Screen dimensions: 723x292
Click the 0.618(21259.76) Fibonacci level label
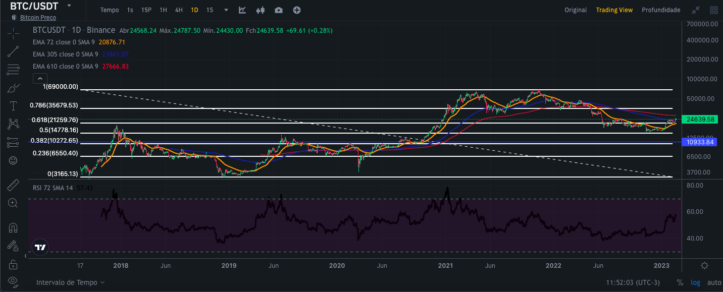55,120
